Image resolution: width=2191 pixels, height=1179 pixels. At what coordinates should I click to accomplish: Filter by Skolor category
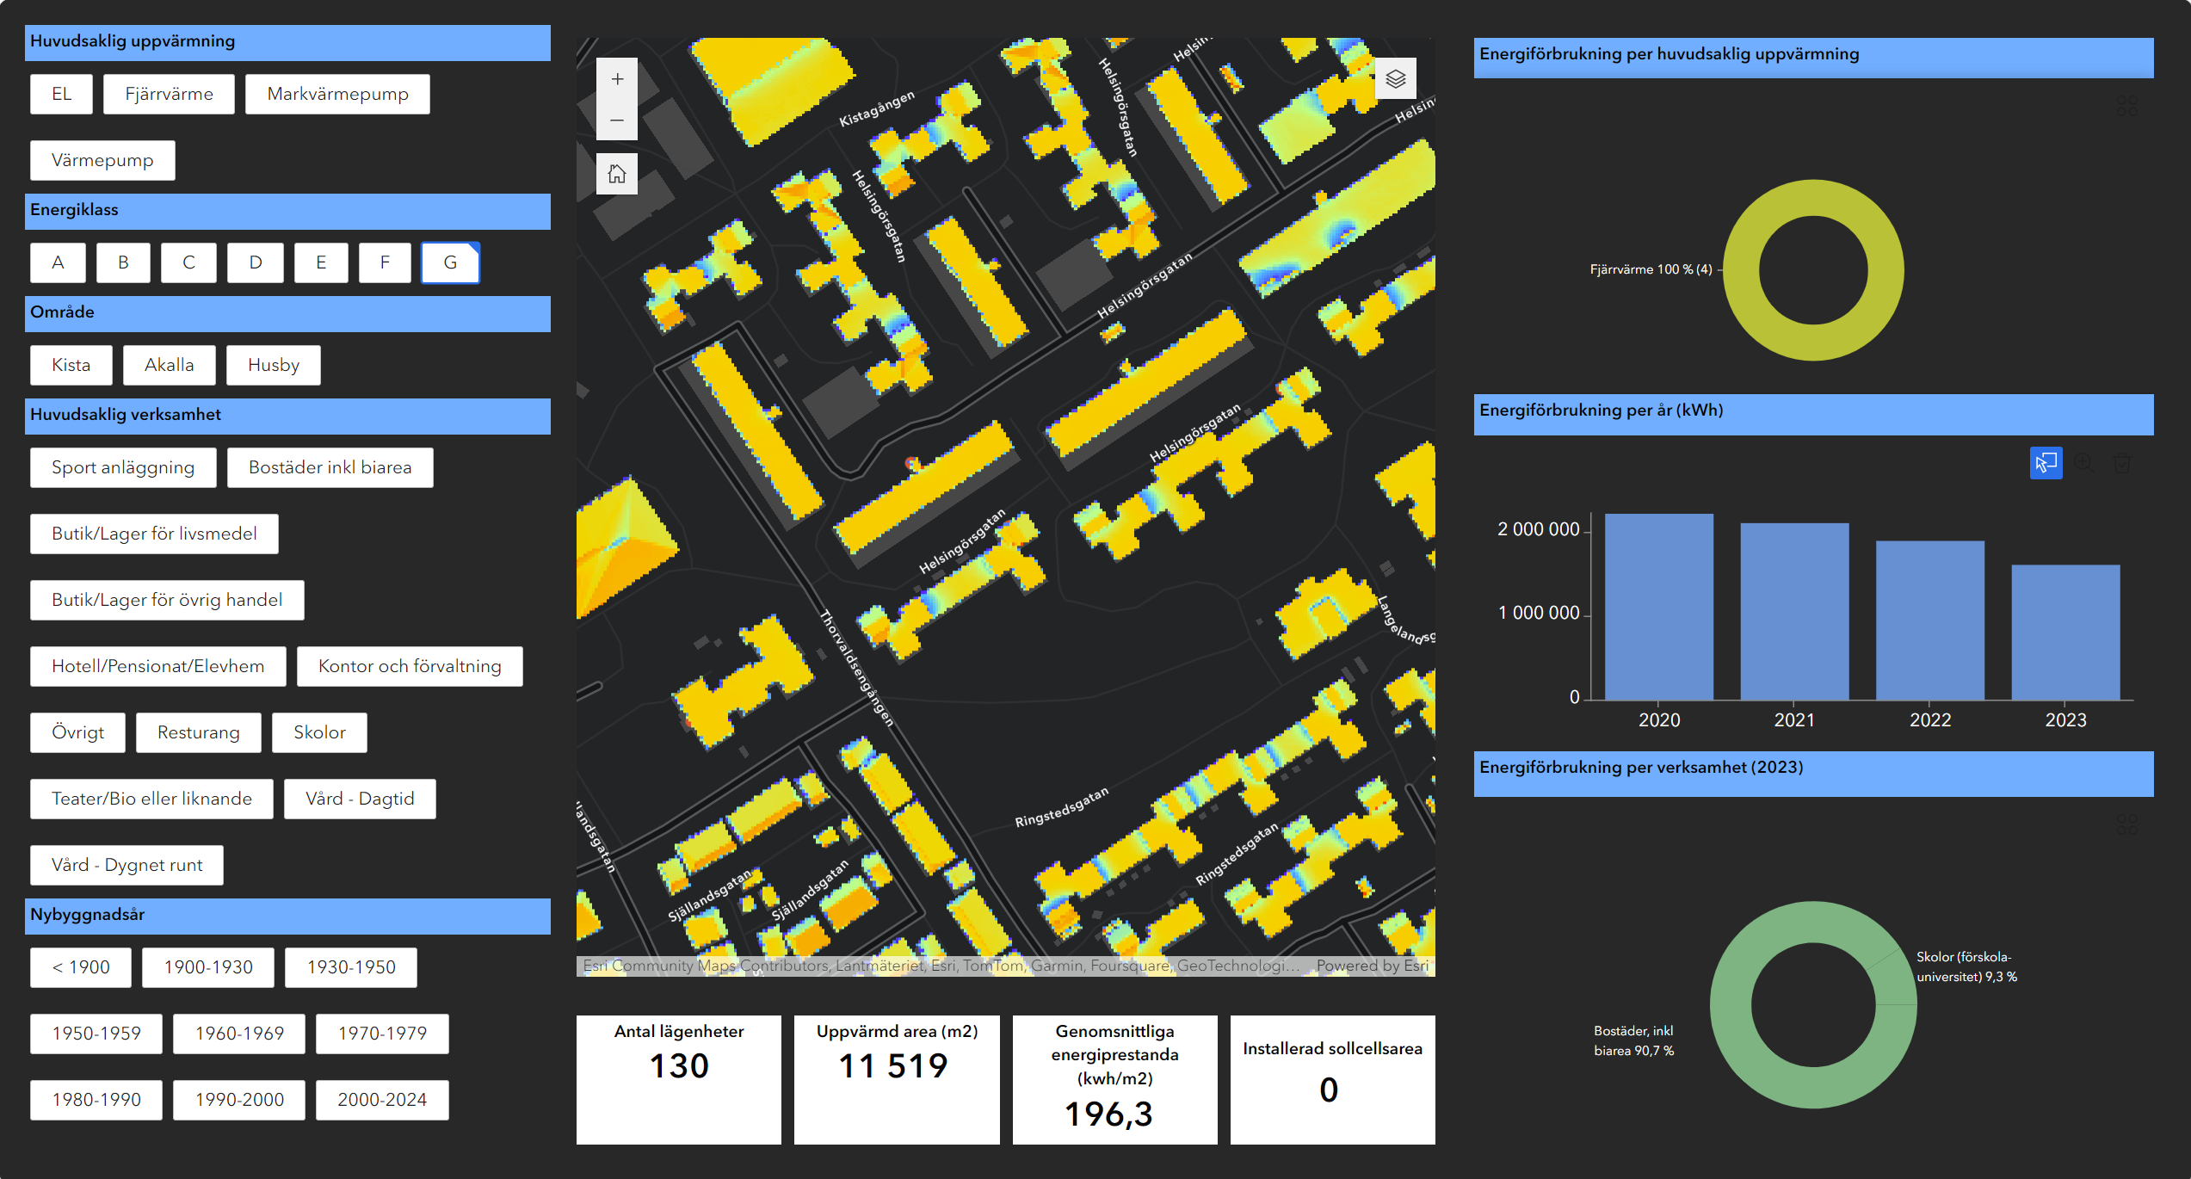point(319,732)
